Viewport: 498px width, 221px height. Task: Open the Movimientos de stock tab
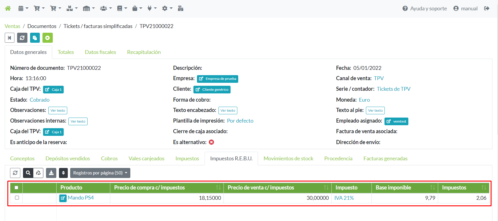click(288, 159)
